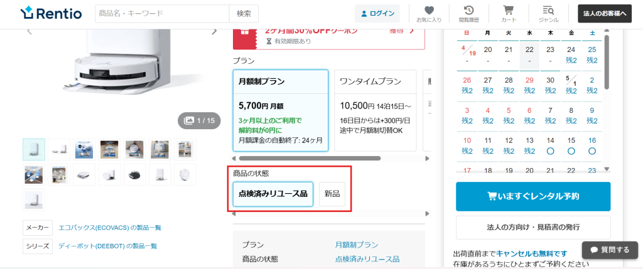Click the login button
Viewport: 643px width, 269px height.
point(377,14)
